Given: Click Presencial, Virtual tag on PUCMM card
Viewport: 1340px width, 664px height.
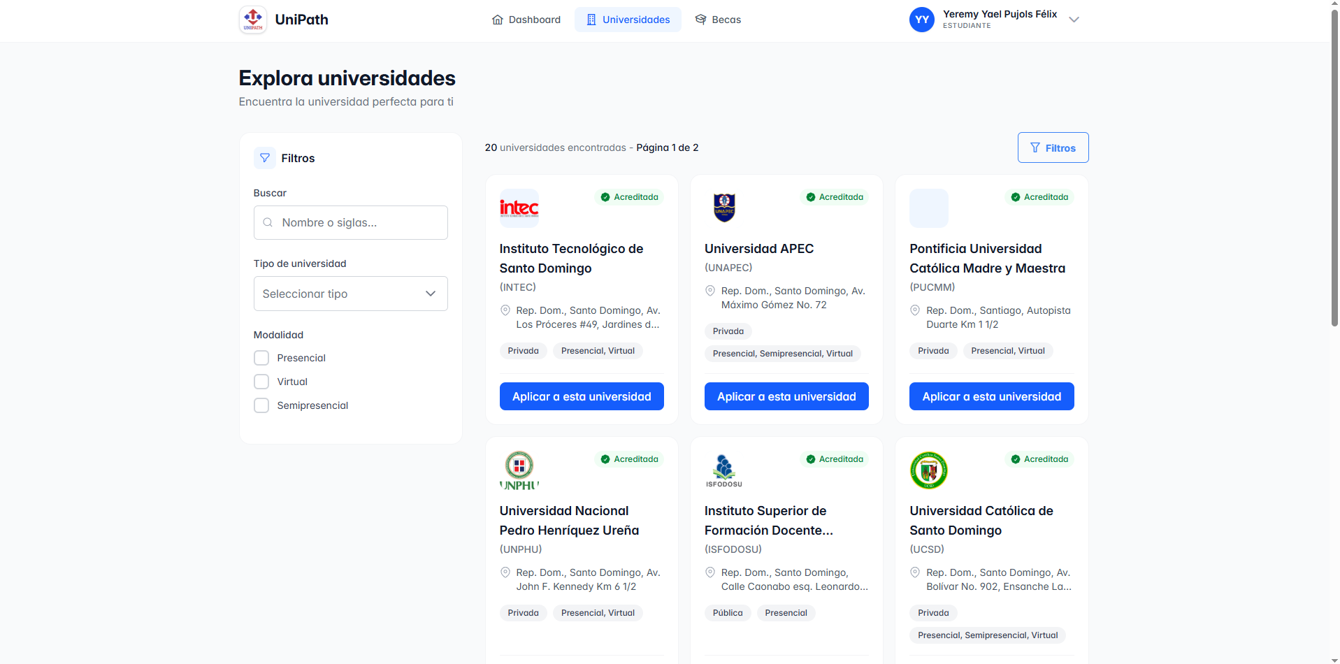Looking at the screenshot, I should pyautogui.click(x=1008, y=351).
